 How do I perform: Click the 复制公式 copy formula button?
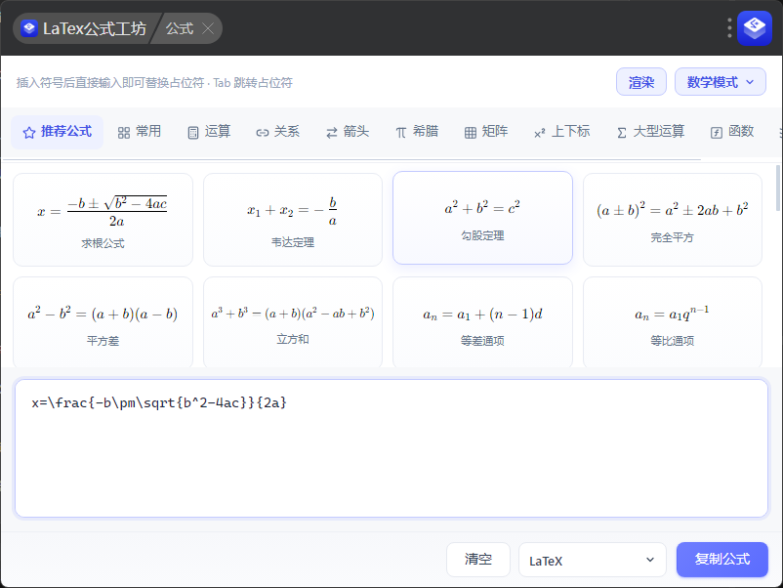[x=722, y=560]
